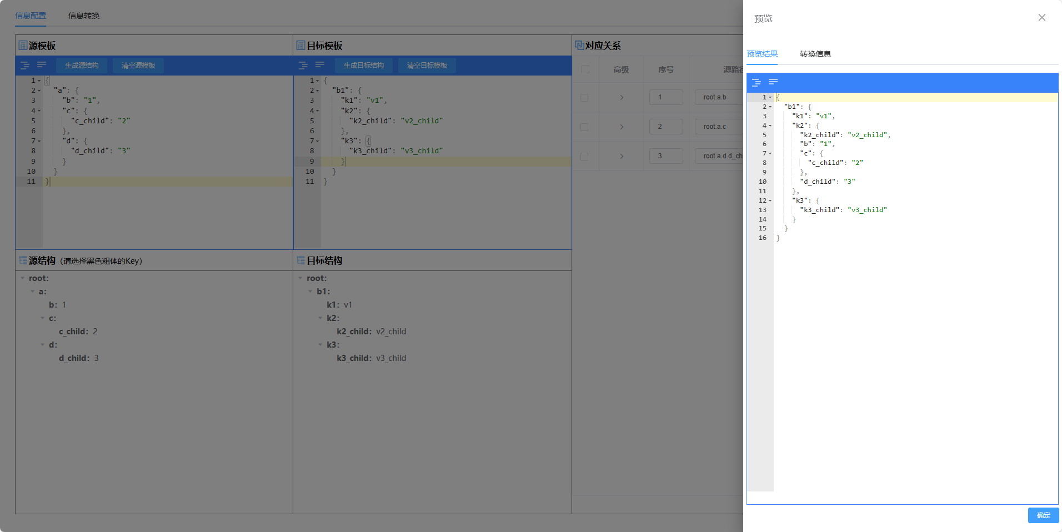Click the indented-lines format icon in preview toolbar

tap(756, 82)
